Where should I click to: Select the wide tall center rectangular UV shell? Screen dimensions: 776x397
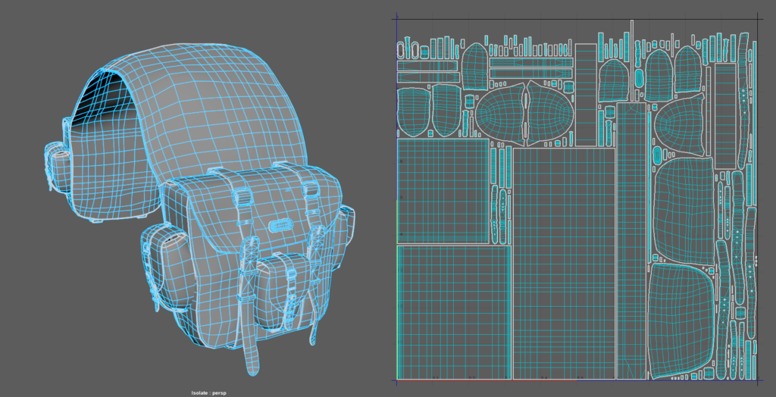564,261
